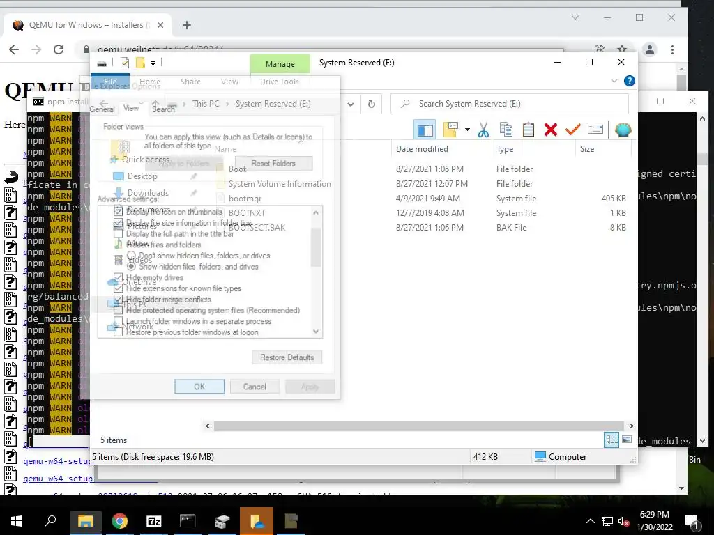Expand the ribbon with the chevron
The image size is (714, 535).
tap(614, 81)
